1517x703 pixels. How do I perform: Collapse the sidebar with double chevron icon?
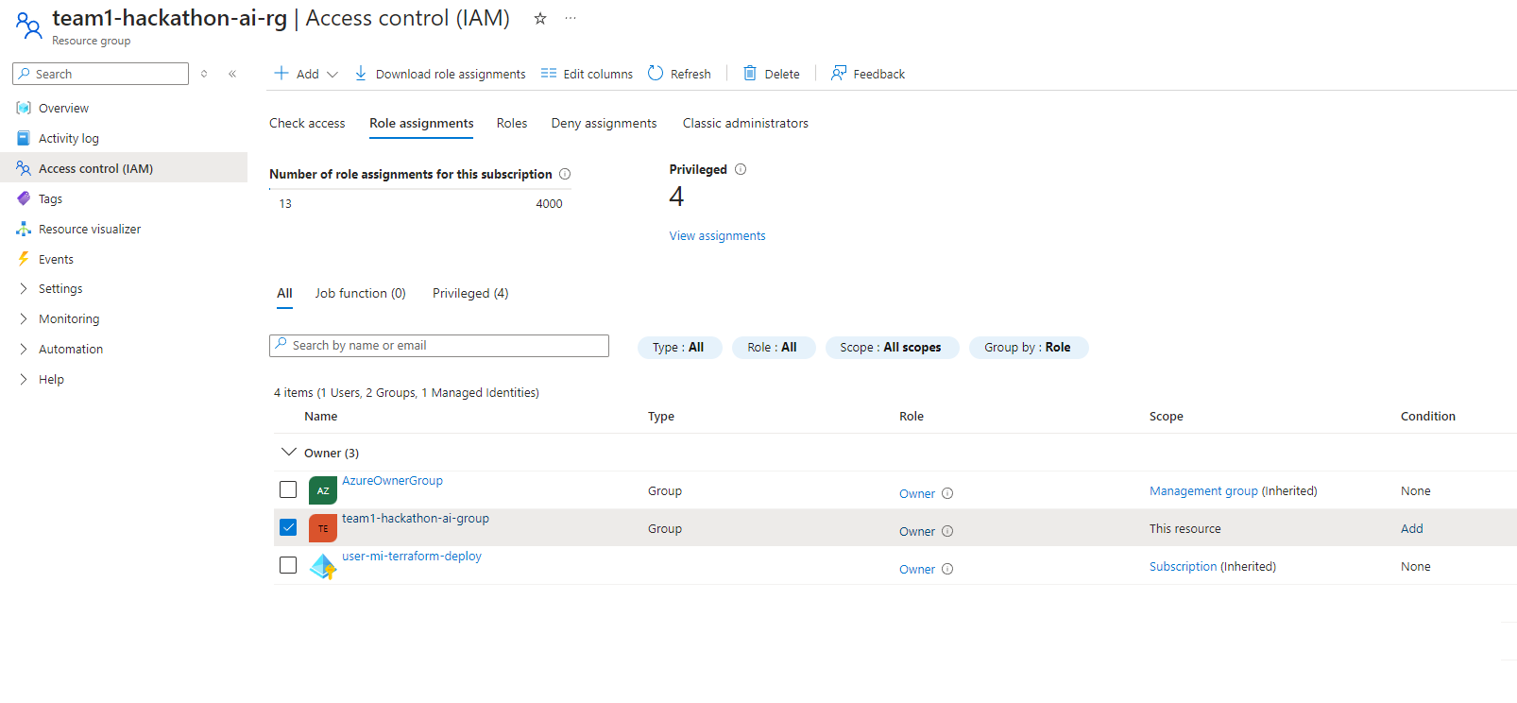point(232,74)
